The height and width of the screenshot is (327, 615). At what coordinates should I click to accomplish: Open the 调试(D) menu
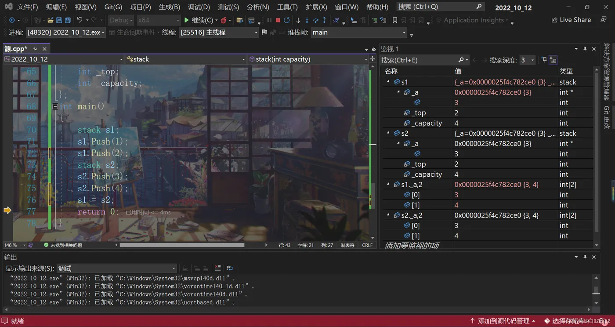(x=199, y=7)
